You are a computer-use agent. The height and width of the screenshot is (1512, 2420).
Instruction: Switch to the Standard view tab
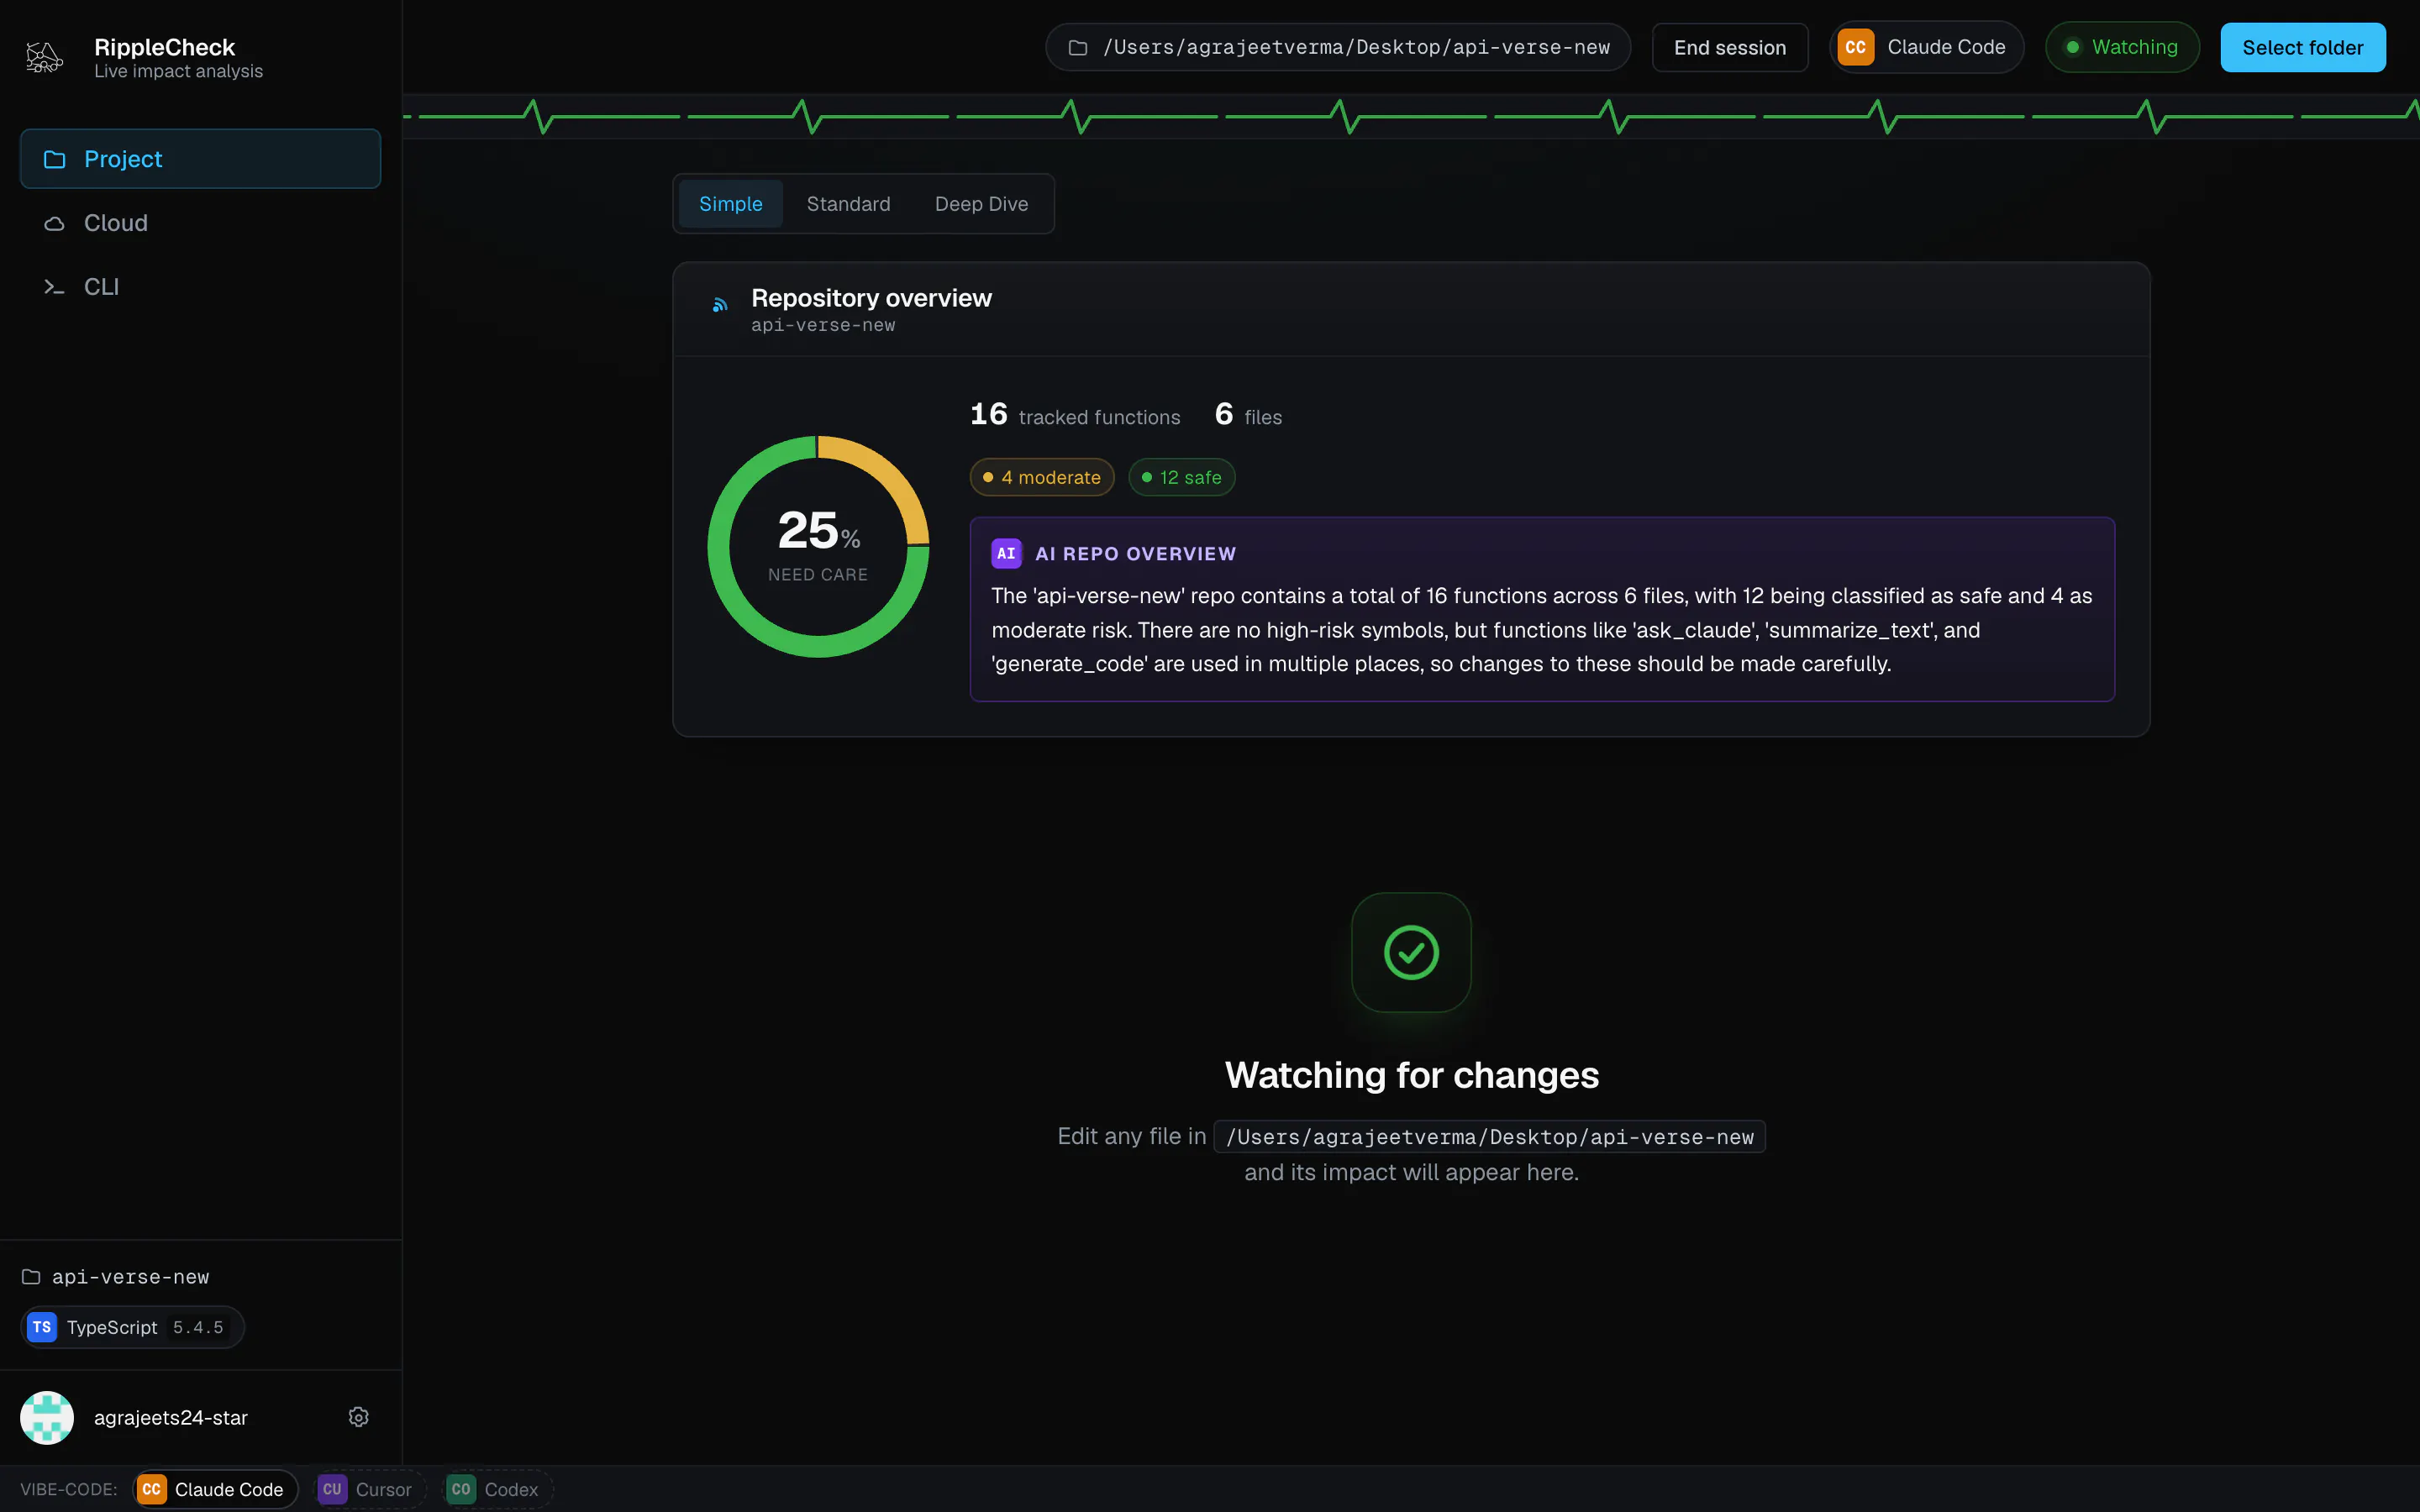pyautogui.click(x=848, y=204)
